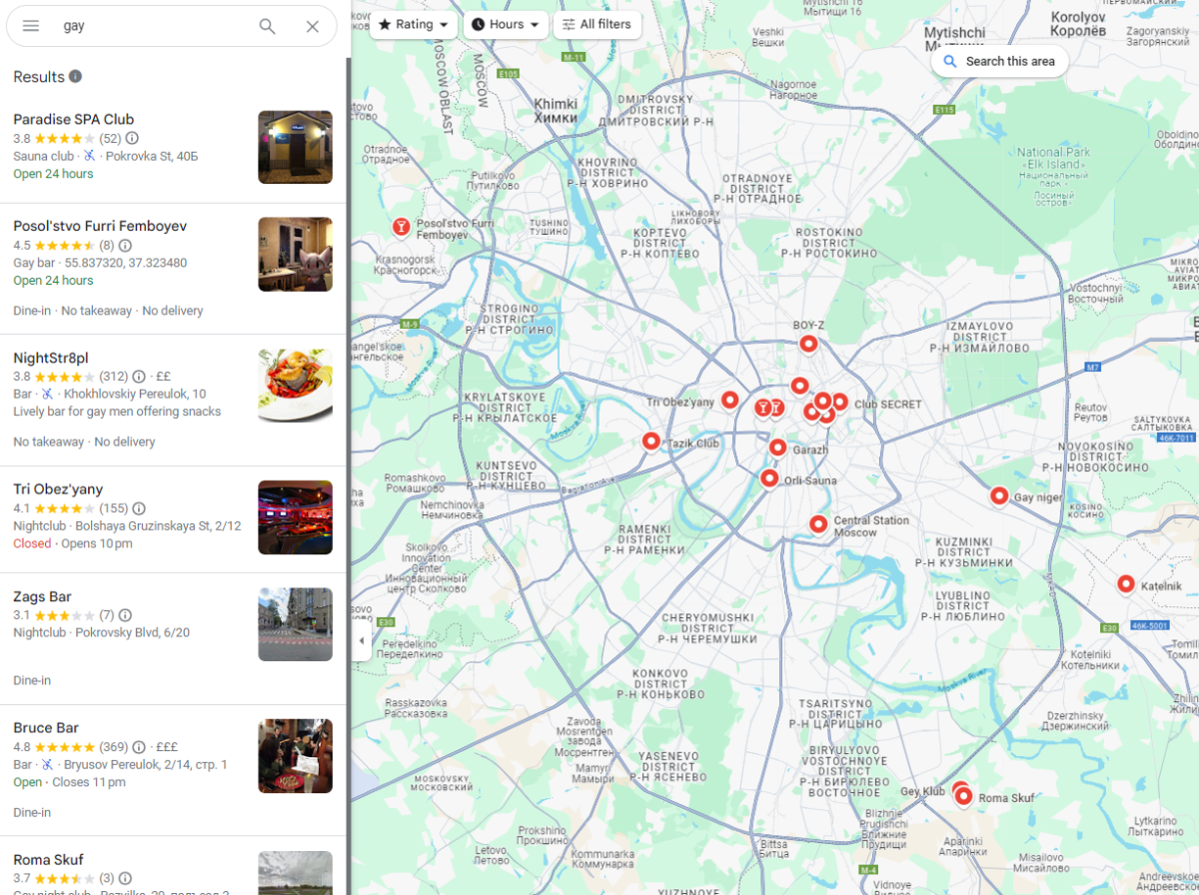
Task: Select the Tri Obez'yany map pin
Action: click(730, 401)
